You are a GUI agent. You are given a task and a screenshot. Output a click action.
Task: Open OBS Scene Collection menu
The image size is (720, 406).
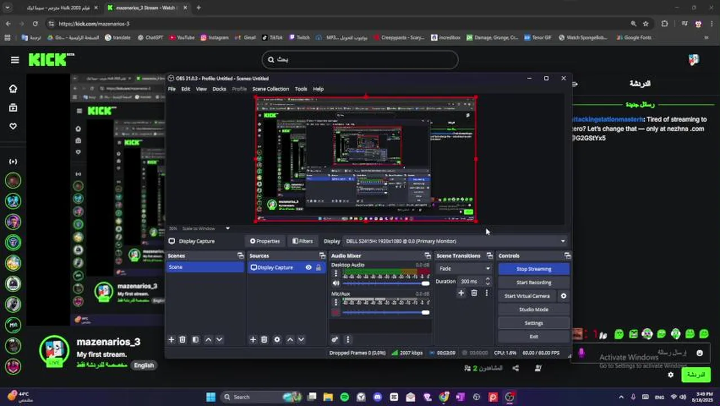click(270, 89)
